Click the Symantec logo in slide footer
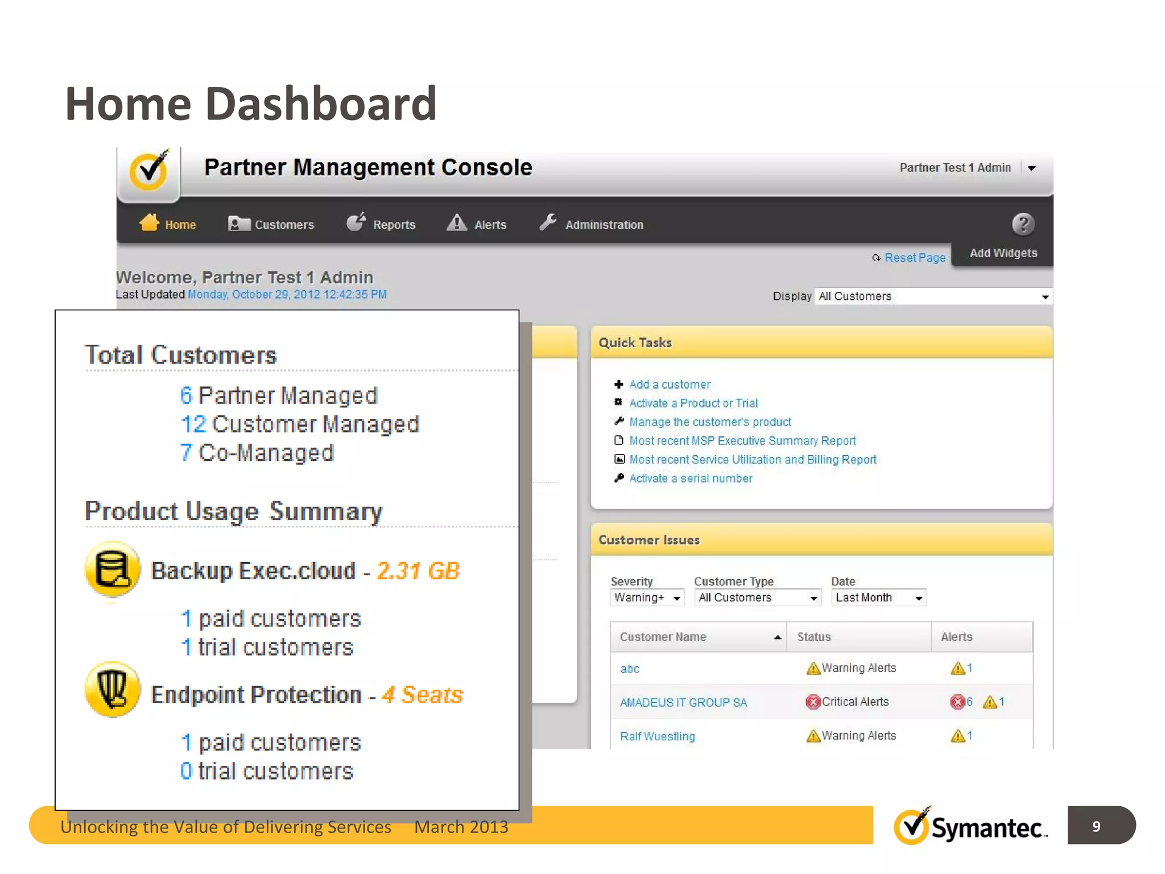The image size is (1165, 874). (x=970, y=826)
